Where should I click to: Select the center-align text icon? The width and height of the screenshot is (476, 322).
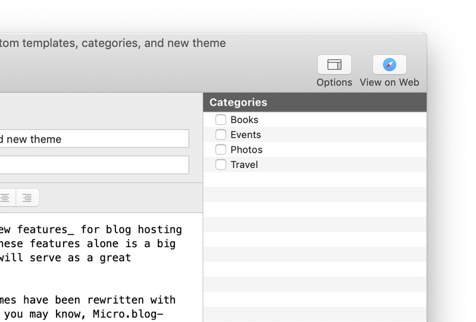point(5,198)
